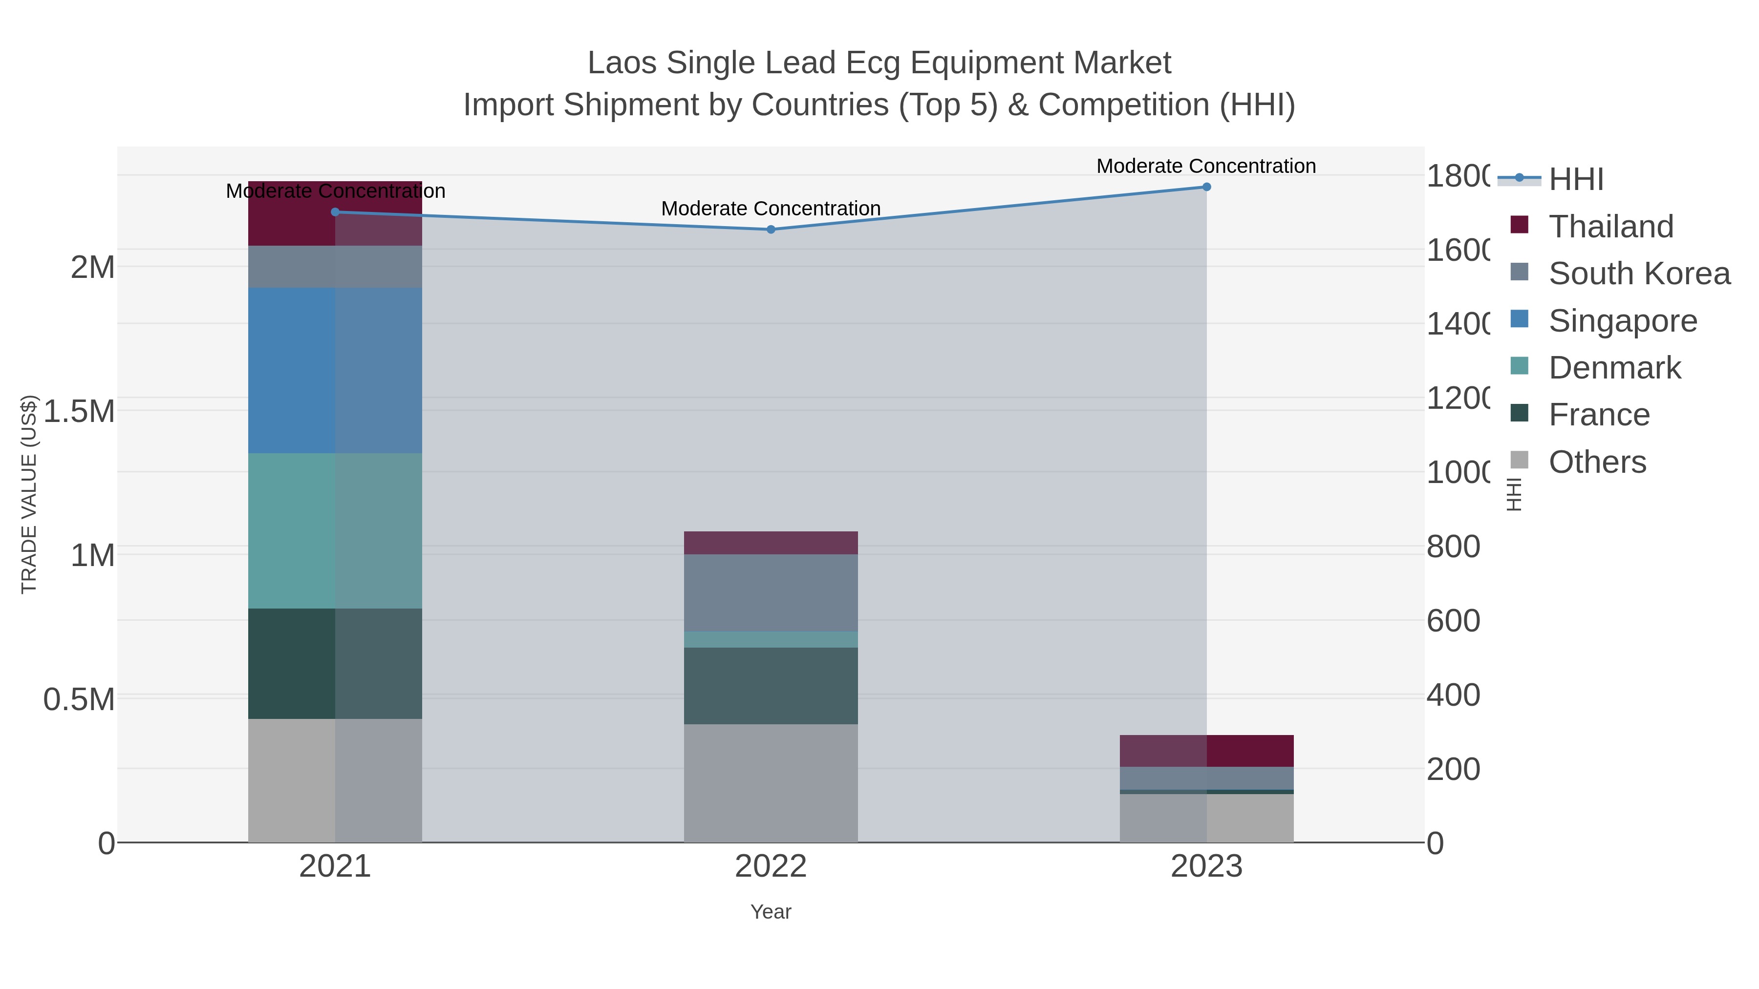1759x989 pixels.
Task: Click the HHI line marker for 2021
Action: (x=335, y=212)
